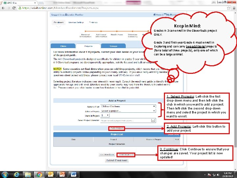Open the Select a Project dropdown
This screenshot has width=237, height=178.
[x=128, y=111]
